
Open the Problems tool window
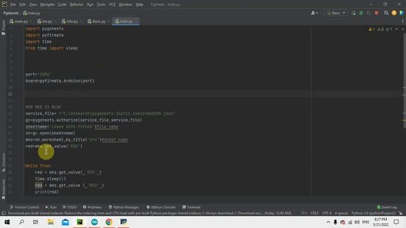[93, 207]
